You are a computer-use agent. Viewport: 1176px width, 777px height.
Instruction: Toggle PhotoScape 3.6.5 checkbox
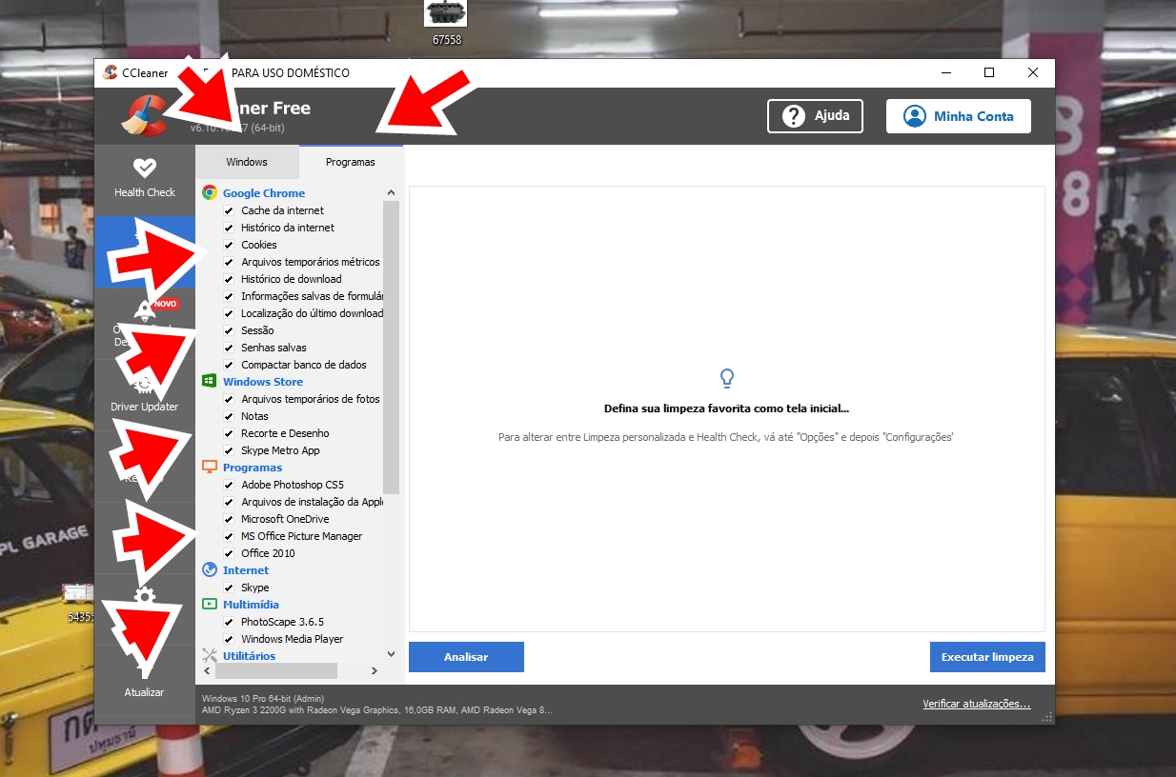point(229,622)
